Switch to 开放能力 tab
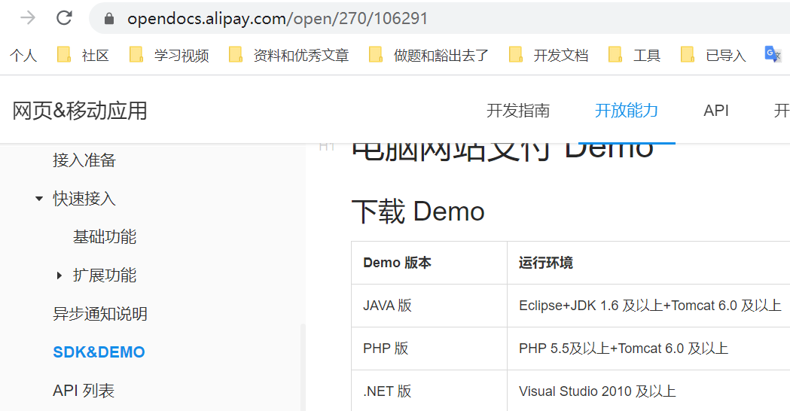This screenshot has height=411, width=790. tap(627, 111)
